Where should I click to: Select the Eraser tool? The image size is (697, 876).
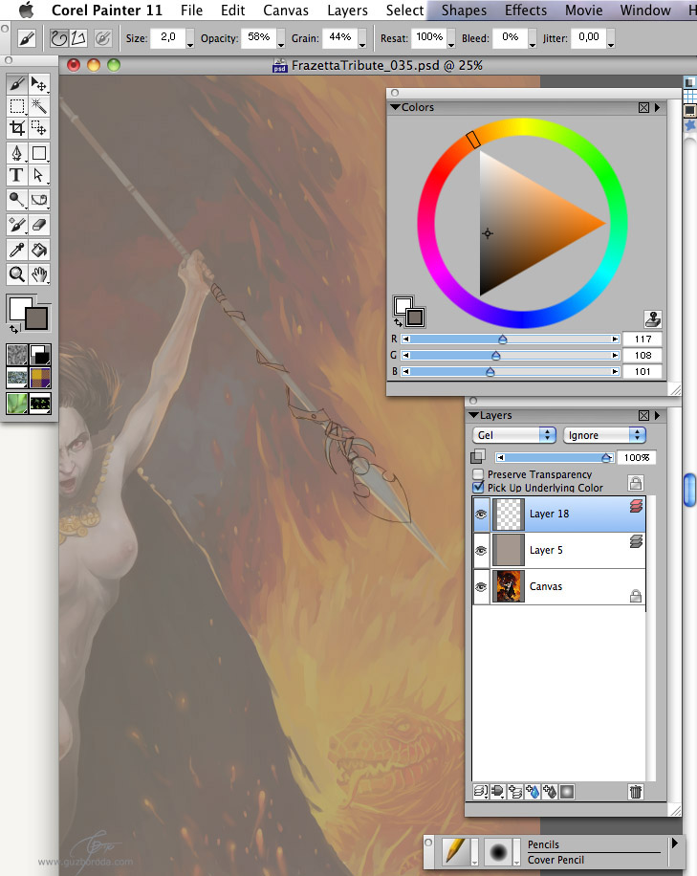tap(39, 225)
